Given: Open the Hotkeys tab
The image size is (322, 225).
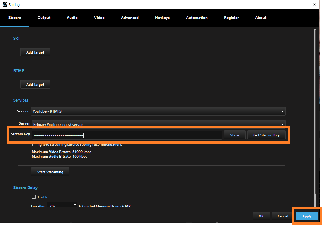Looking at the screenshot, I should pos(162,18).
